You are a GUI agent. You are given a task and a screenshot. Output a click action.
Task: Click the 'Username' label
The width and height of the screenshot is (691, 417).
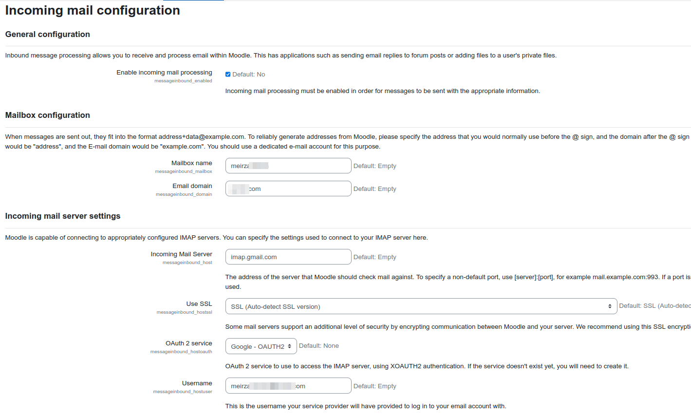coord(197,383)
